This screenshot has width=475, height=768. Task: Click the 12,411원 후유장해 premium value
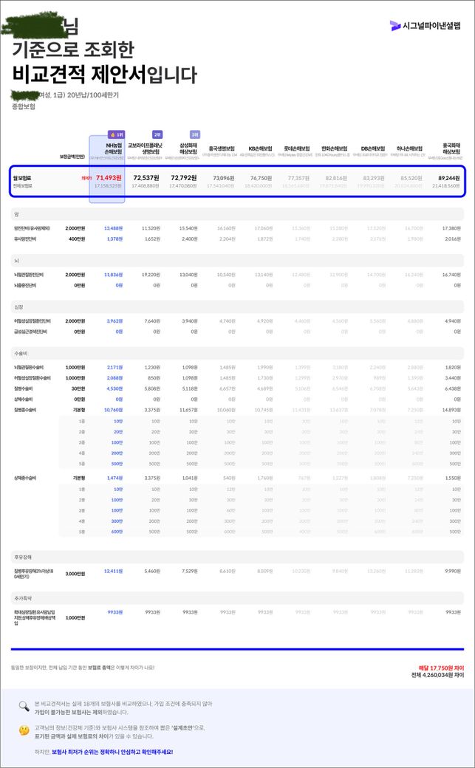coord(113,571)
